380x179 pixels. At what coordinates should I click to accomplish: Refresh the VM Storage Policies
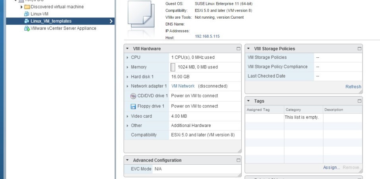(353, 87)
